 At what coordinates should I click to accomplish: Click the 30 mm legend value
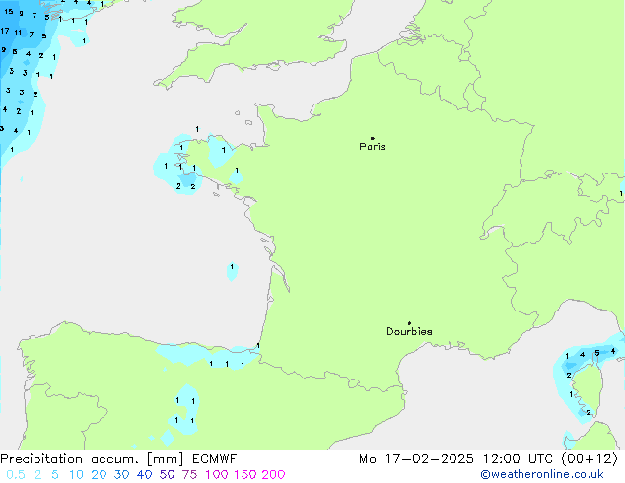pyautogui.click(x=121, y=475)
